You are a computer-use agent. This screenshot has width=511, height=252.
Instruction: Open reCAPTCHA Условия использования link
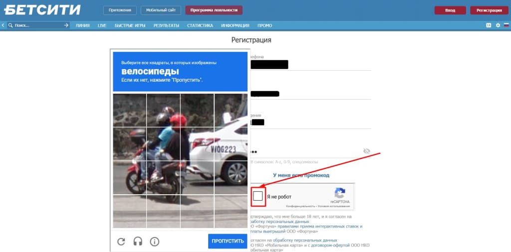[333, 207]
